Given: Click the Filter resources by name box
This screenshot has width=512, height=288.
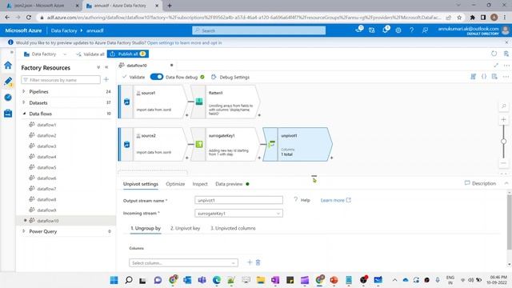Looking at the screenshot, I should (x=61, y=80).
